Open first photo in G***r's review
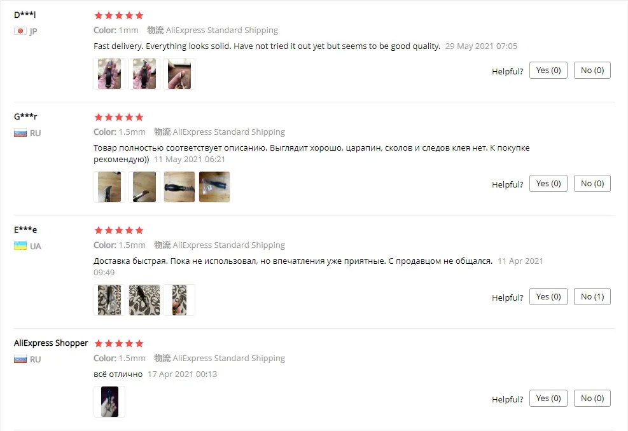 (x=109, y=187)
